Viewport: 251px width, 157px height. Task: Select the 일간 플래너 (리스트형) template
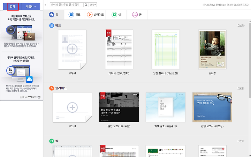(166, 50)
